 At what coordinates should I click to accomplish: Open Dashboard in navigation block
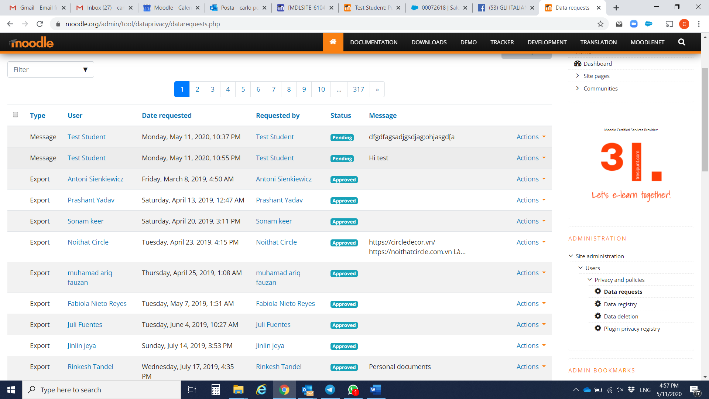(597, 64)
